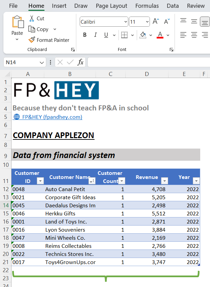Viewport: 210px width, 287px height.
Task: Open Customer Name sorted filter dropdown
Action: click(92, 181)
